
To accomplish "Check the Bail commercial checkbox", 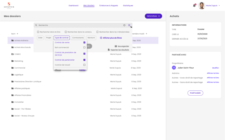I will coord(84,48).
